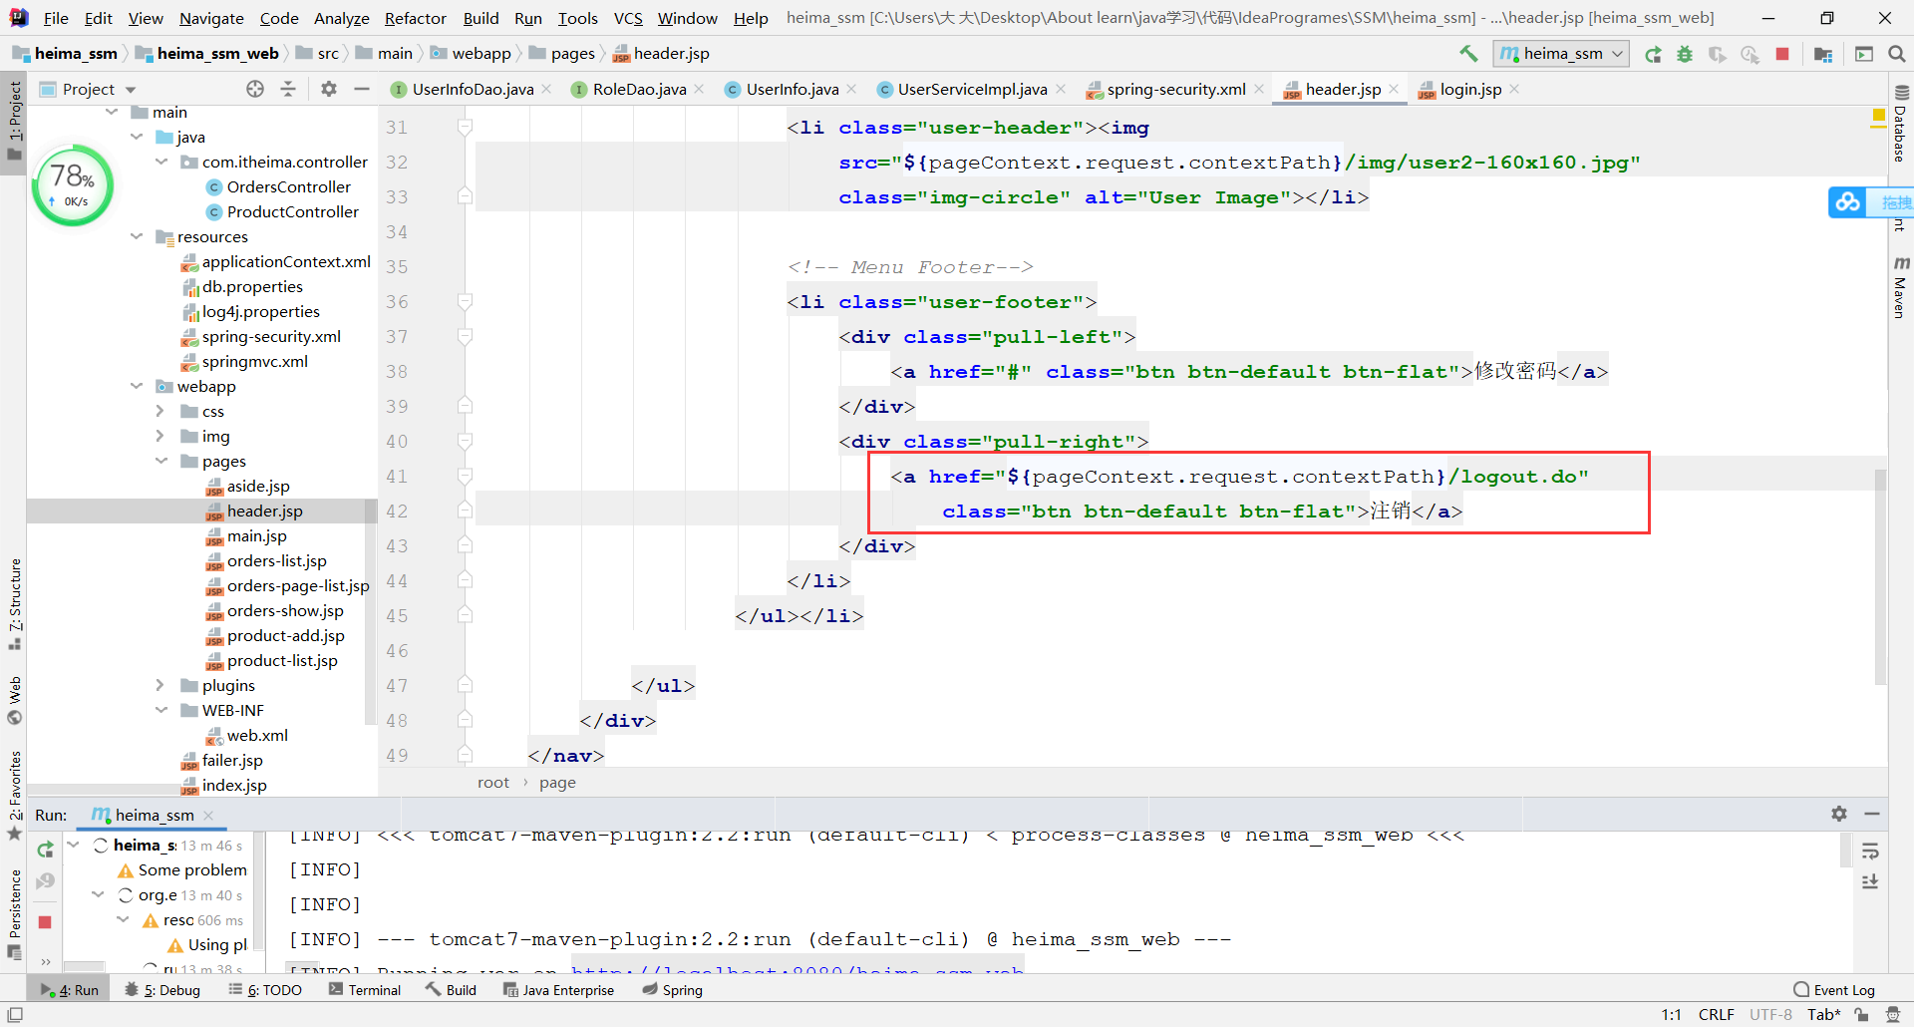Open heima_ssm run configuration dropdown
The height and width of the screenshot is (1027, 1914).
(1561, 54)
